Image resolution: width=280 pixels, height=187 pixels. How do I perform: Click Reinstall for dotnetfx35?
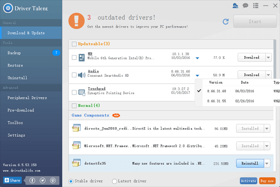click(x=250, y=163)
